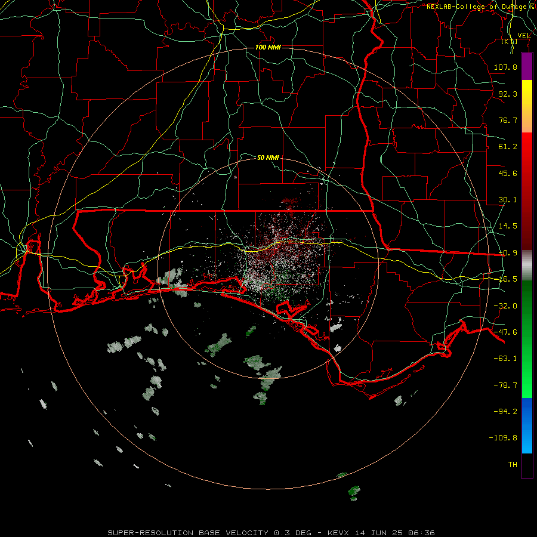Select the -63.1 legend value
This screenshot has width=537, height=537.
coord(505,359)
